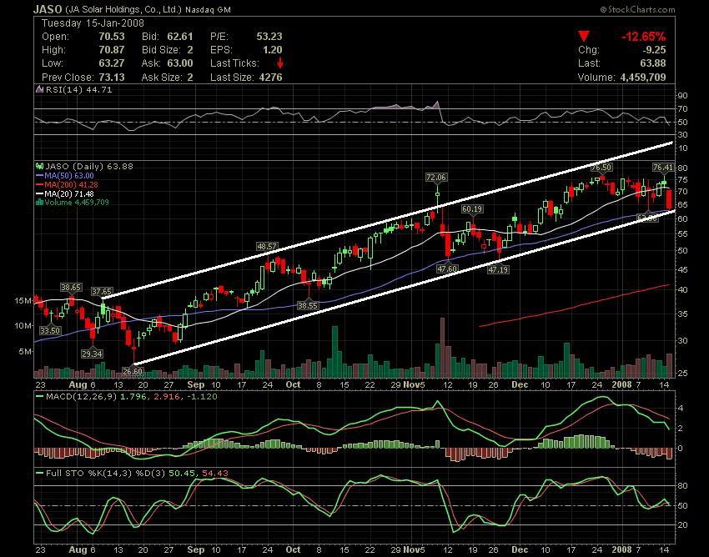Click the white MA(20) legend line marker

(40, 193)
